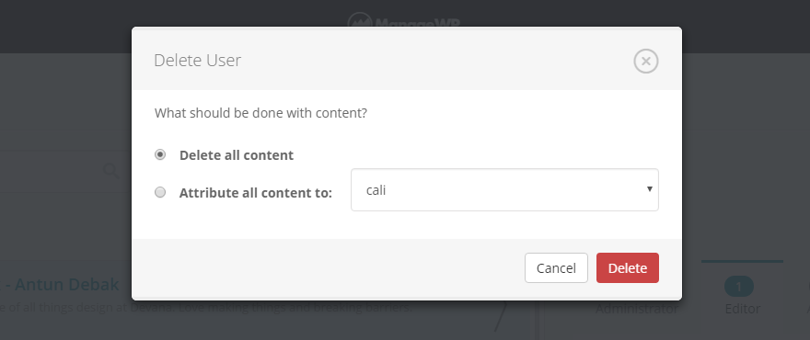Open the 'cali' user dropdown
Screen dimensions: 810x340
(504, 190)
